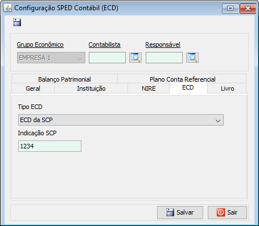Click the Contabilista label
Image resolution: width=259 pixels, height=226 pixels.
[x=105, y=45]
